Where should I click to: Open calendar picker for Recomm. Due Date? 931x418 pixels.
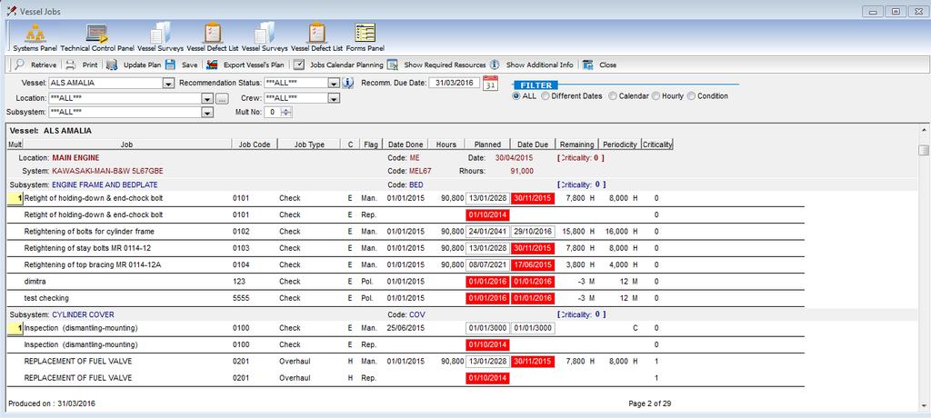click(x=490, y=83)
